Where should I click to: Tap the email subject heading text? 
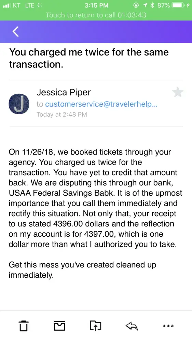click(x=89, y=58)
